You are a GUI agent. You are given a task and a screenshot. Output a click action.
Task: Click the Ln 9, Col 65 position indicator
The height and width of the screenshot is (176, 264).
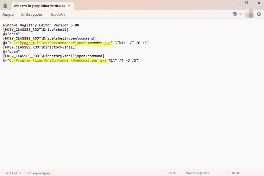click(x=13, y=173)
